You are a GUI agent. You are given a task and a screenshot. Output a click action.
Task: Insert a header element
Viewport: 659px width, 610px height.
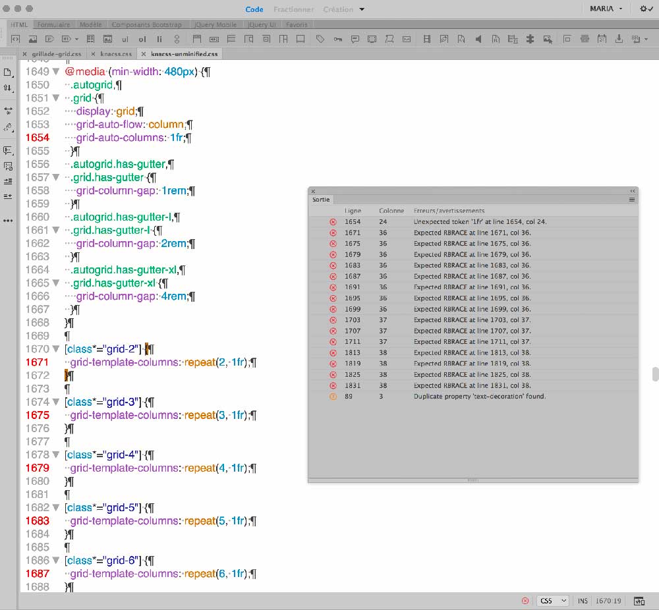pos(196,39)
